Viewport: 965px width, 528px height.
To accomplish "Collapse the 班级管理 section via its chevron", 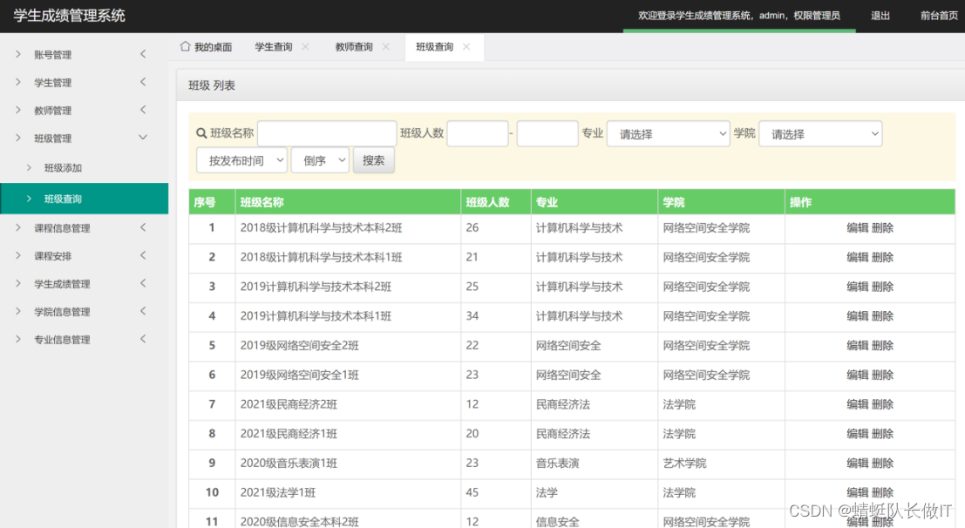I will 143,138.
